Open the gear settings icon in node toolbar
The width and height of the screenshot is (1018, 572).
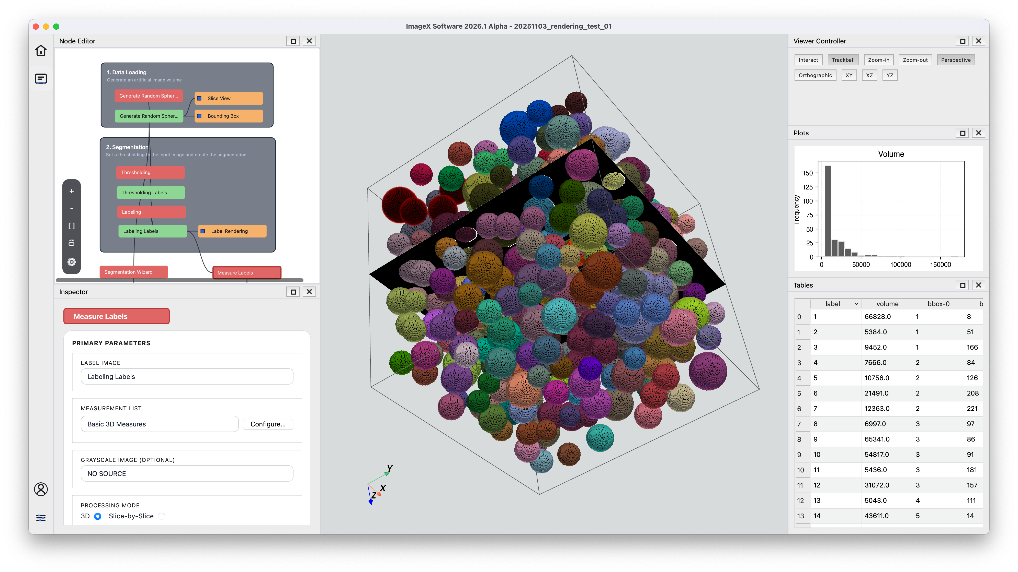pyautogui.click(x=72, y=261)
